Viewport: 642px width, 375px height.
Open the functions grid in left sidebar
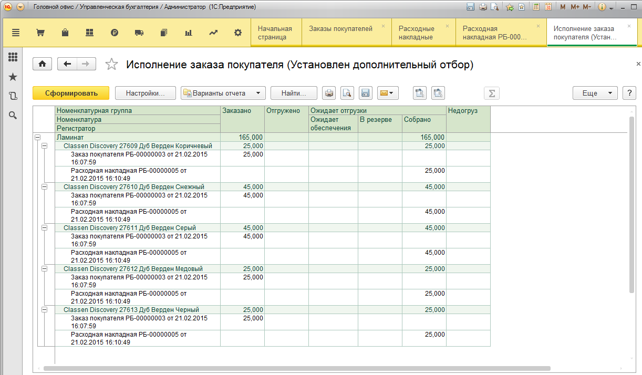(x=13, y=57)
